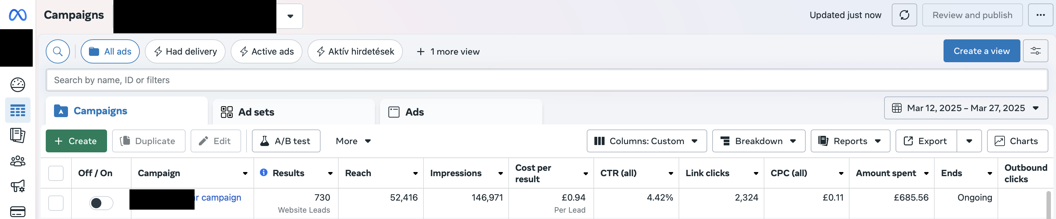Open the Cost per result column arrow

coord(586,174)
